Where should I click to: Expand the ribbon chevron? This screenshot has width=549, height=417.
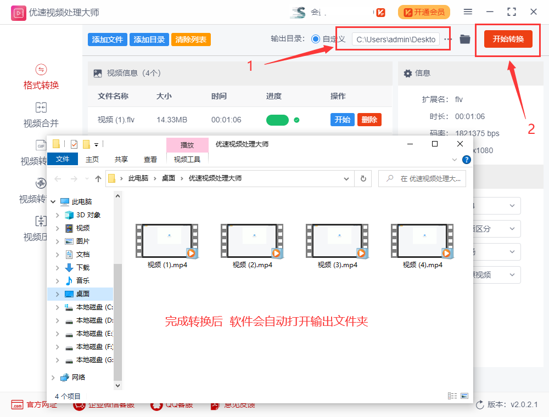455,160
